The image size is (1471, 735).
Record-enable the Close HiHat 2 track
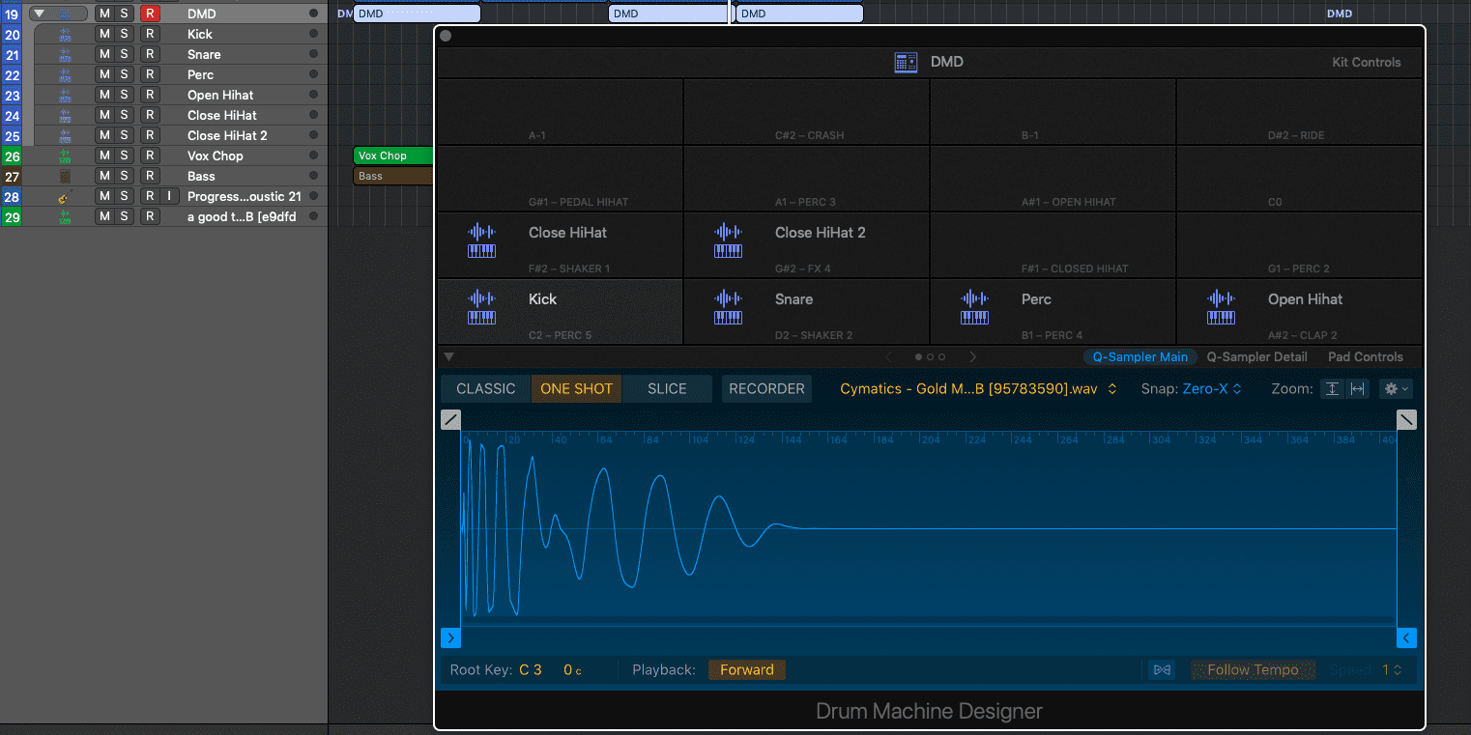(x=150, y=135)
